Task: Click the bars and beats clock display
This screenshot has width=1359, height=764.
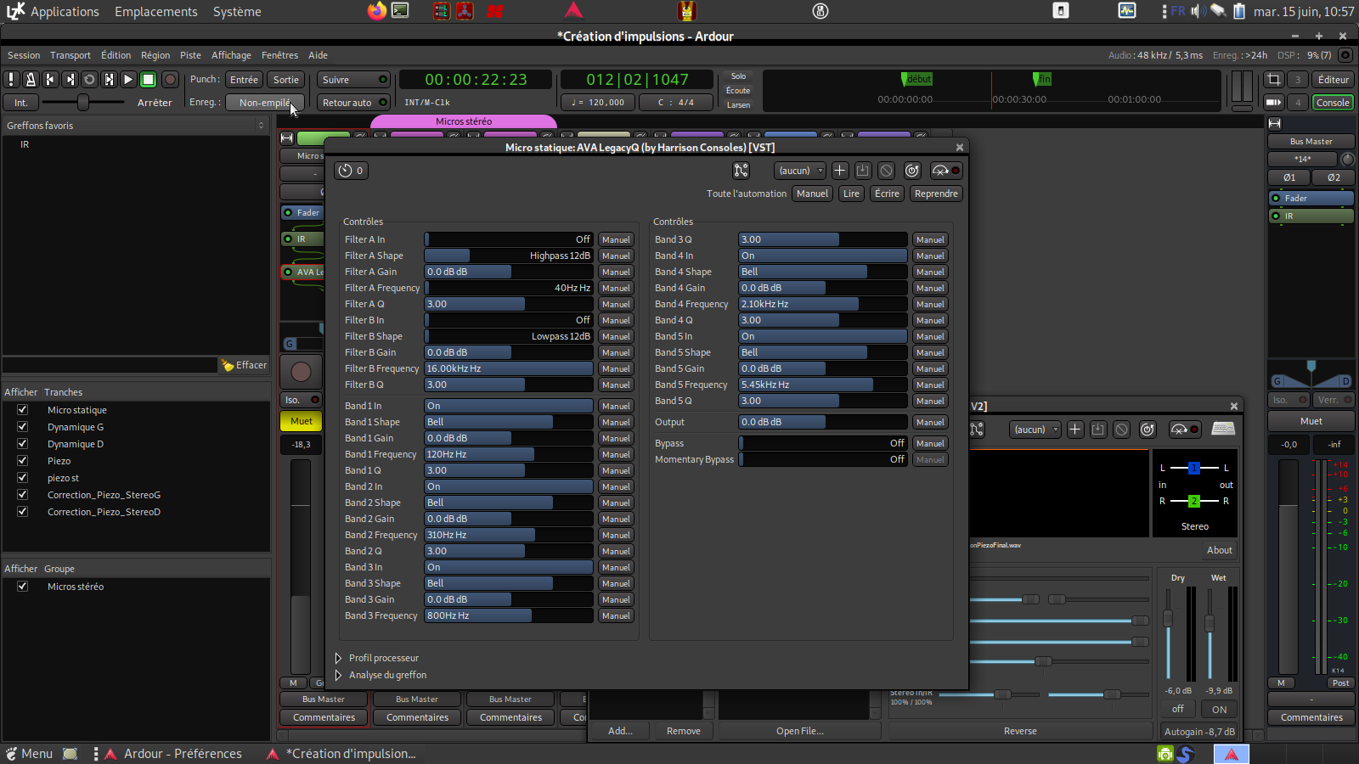Action: [637, 80]
